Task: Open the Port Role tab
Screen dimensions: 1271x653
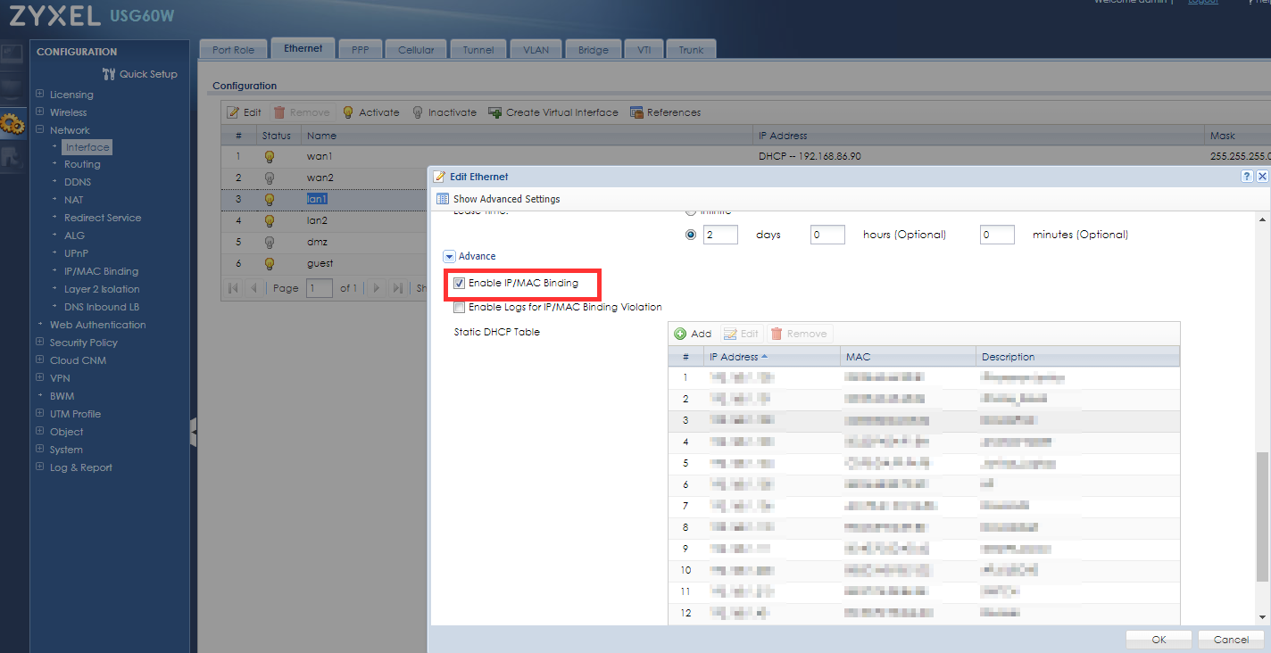Action: click(x=233, y=50)
